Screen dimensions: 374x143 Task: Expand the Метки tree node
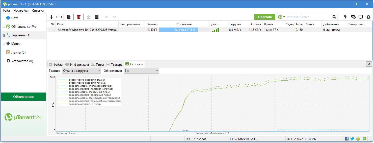click(x=4, y=44)
